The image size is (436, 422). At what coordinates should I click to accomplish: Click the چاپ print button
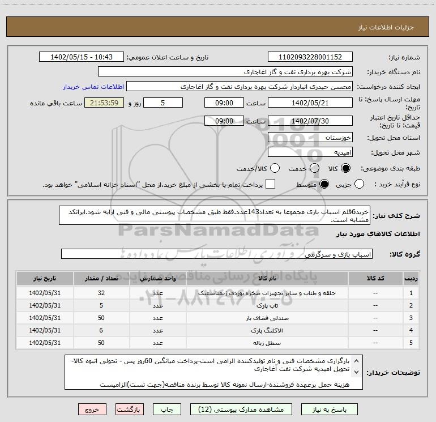point(167,410)
